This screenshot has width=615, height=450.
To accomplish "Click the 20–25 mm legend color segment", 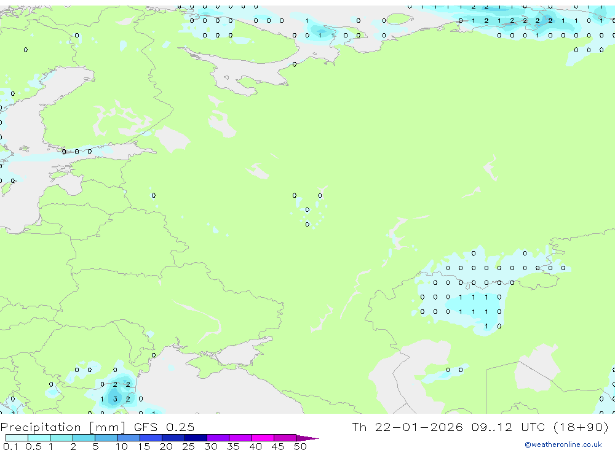I will tap(173, 438).
